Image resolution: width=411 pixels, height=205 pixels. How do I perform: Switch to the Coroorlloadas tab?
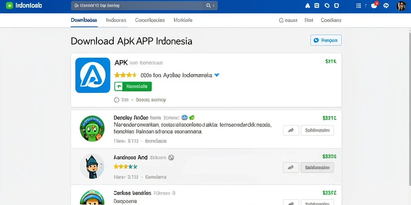150,20
